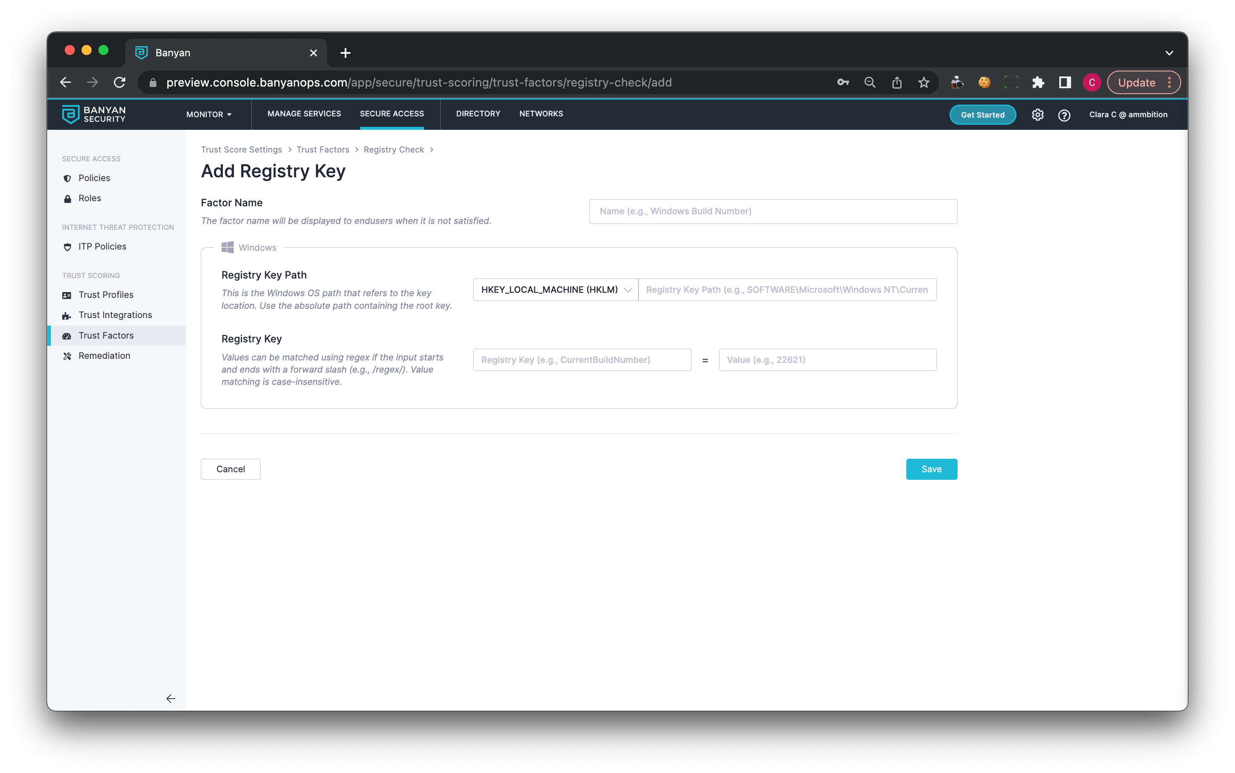This screenshot has height=773, width=1235.
Task: Open the browser extensions puzzle icon
Action: [x=1037, y=82]
